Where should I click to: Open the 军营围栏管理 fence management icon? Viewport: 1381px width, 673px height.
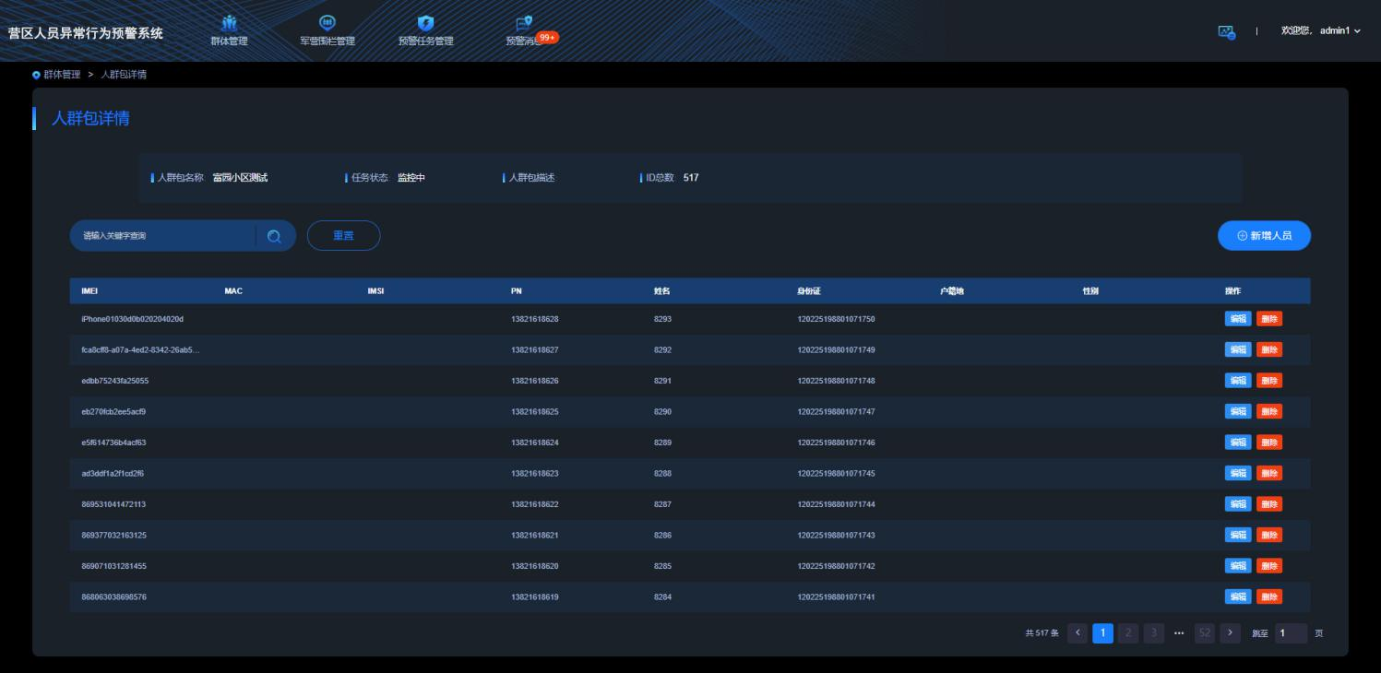pyautogui.click(x=327, y=23)
